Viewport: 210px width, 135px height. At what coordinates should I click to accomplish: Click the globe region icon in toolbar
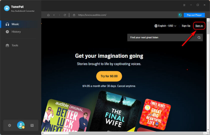(x=180, y=15)
